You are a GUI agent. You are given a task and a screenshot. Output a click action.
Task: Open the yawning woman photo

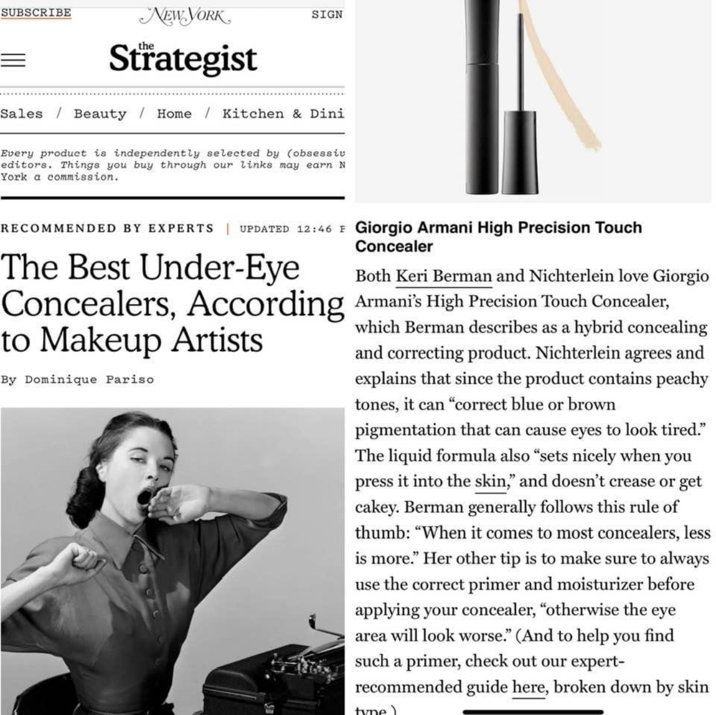(172, 561)
